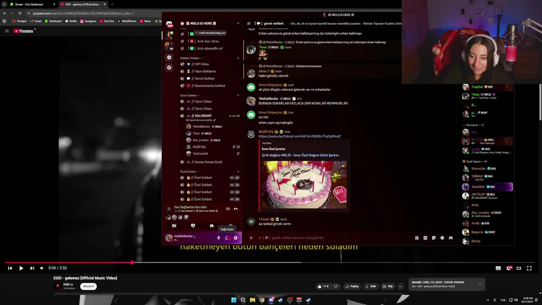Toggle YouTube subtitles button
This screenshot has height=305, width=542.
pyautogui.click(x=498, y=268)
